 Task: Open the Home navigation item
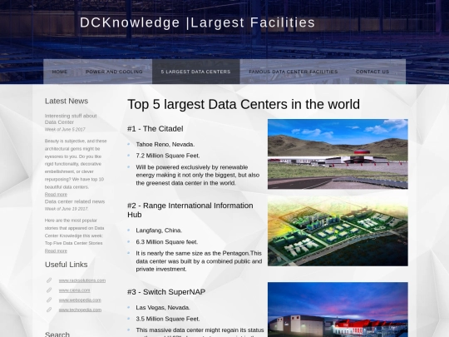point(60,72)
